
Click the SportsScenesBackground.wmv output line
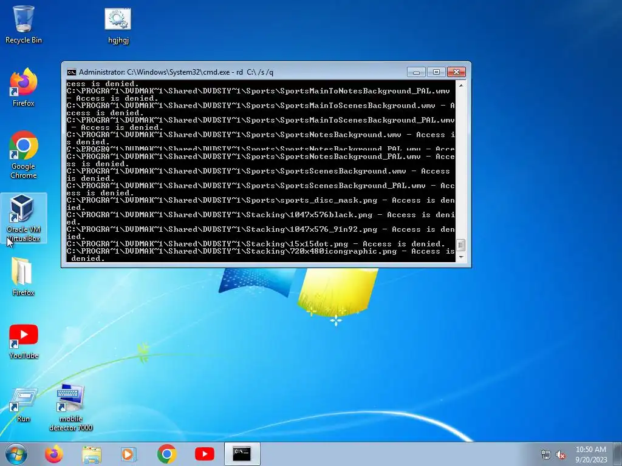click(x=258, y=175)
